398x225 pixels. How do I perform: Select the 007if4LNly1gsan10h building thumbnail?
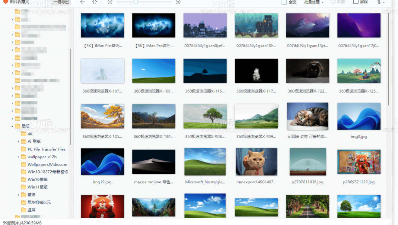[256, 25]
